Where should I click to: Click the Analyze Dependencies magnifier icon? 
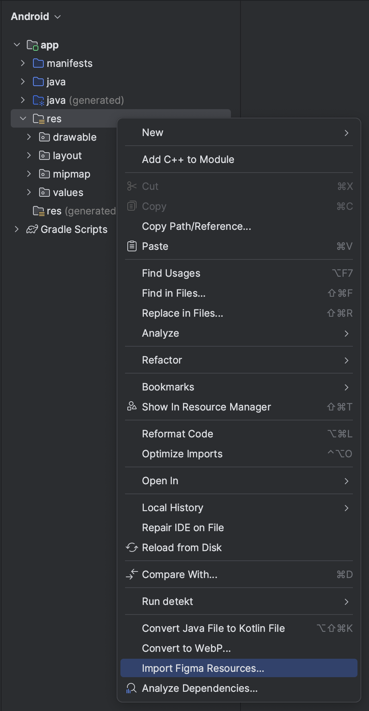pyautogui.click(x=132, y=688)
